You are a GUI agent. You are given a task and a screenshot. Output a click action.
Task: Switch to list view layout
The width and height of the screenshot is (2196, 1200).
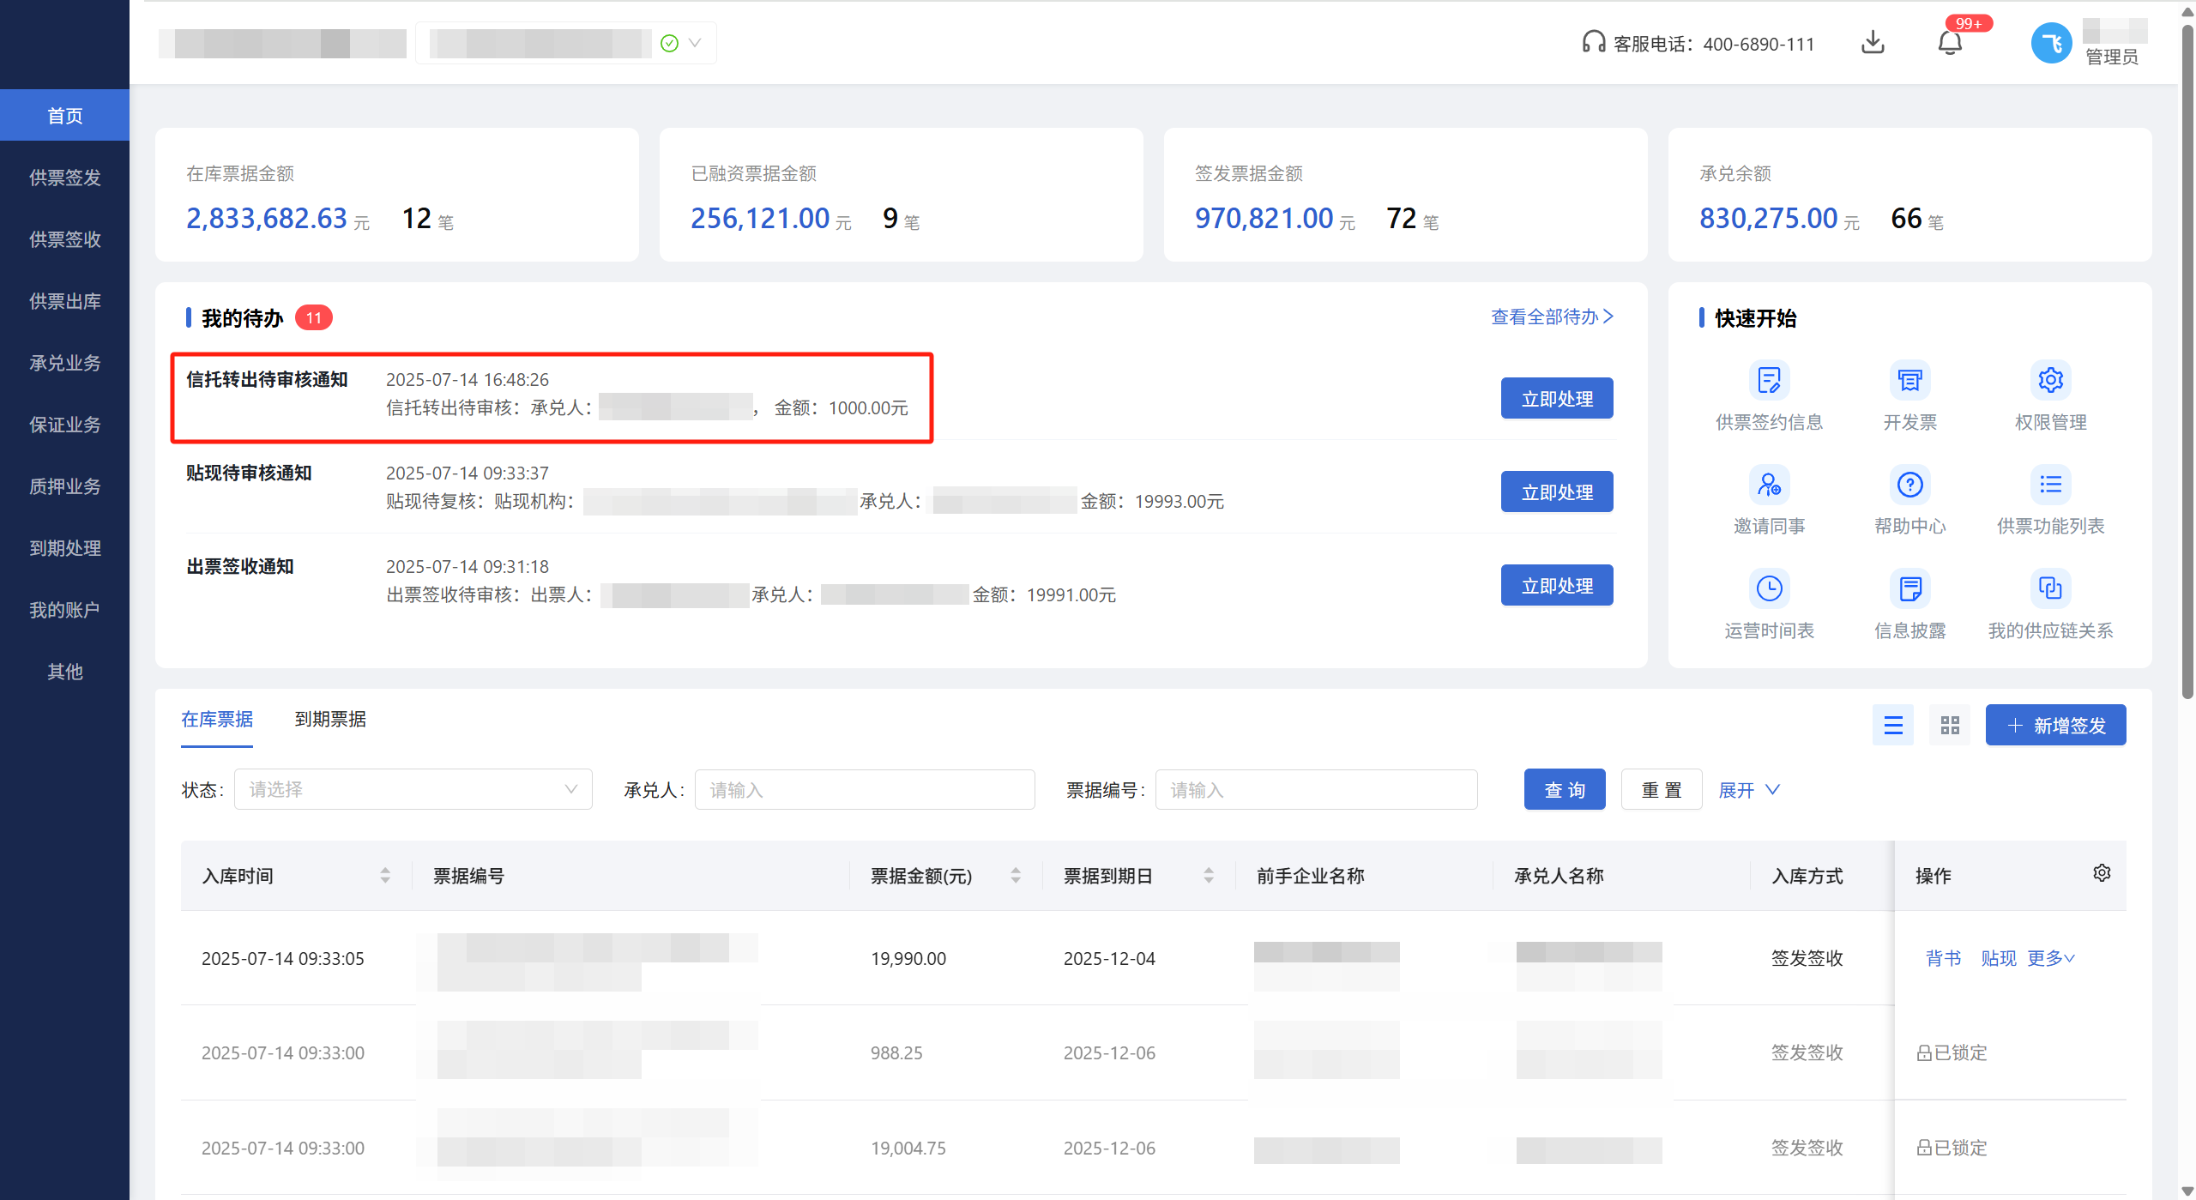coord(1893,726)
